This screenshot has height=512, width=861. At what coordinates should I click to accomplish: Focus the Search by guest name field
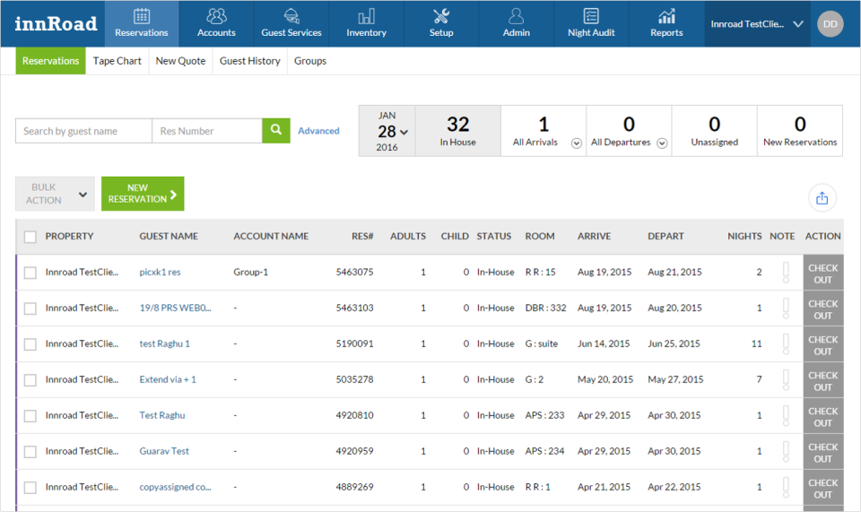tap(84, 131)
